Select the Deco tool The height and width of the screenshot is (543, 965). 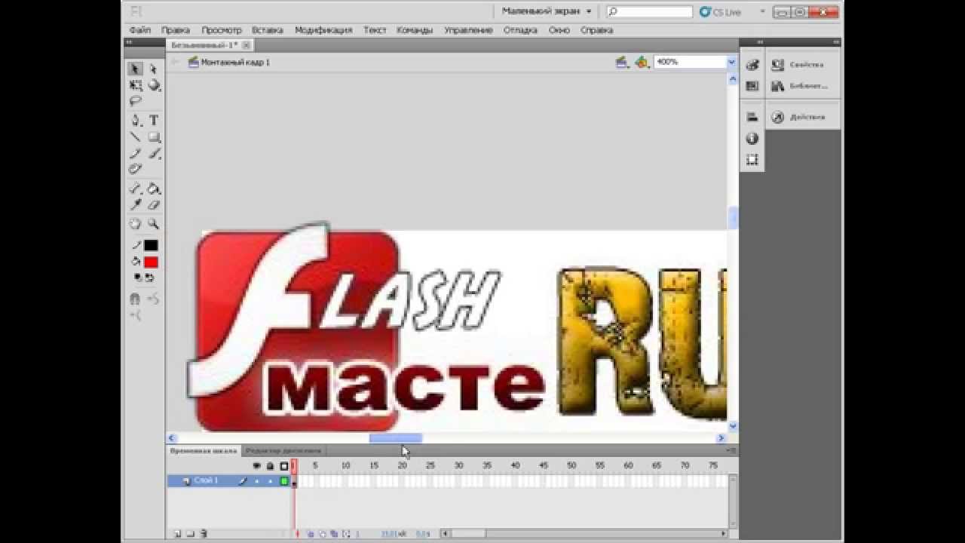tap(136, 169)
